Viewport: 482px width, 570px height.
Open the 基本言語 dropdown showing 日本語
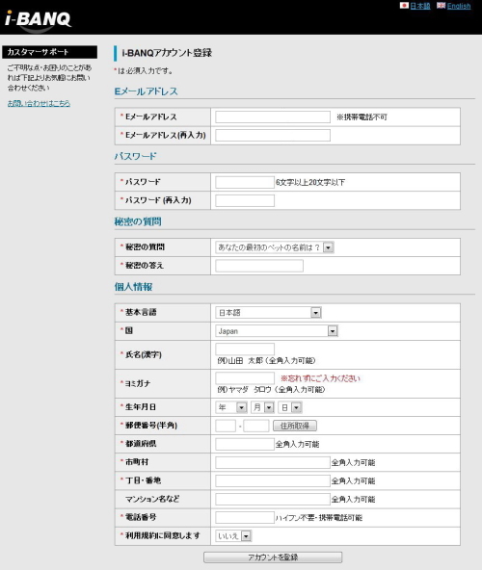tap(268, 313)
